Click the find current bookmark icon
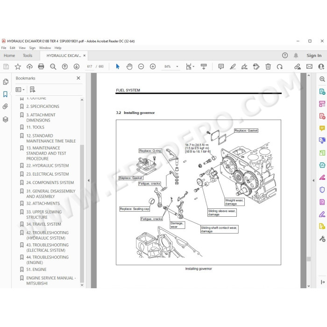This screenshot has width=327, height=327. coord(32,90)
